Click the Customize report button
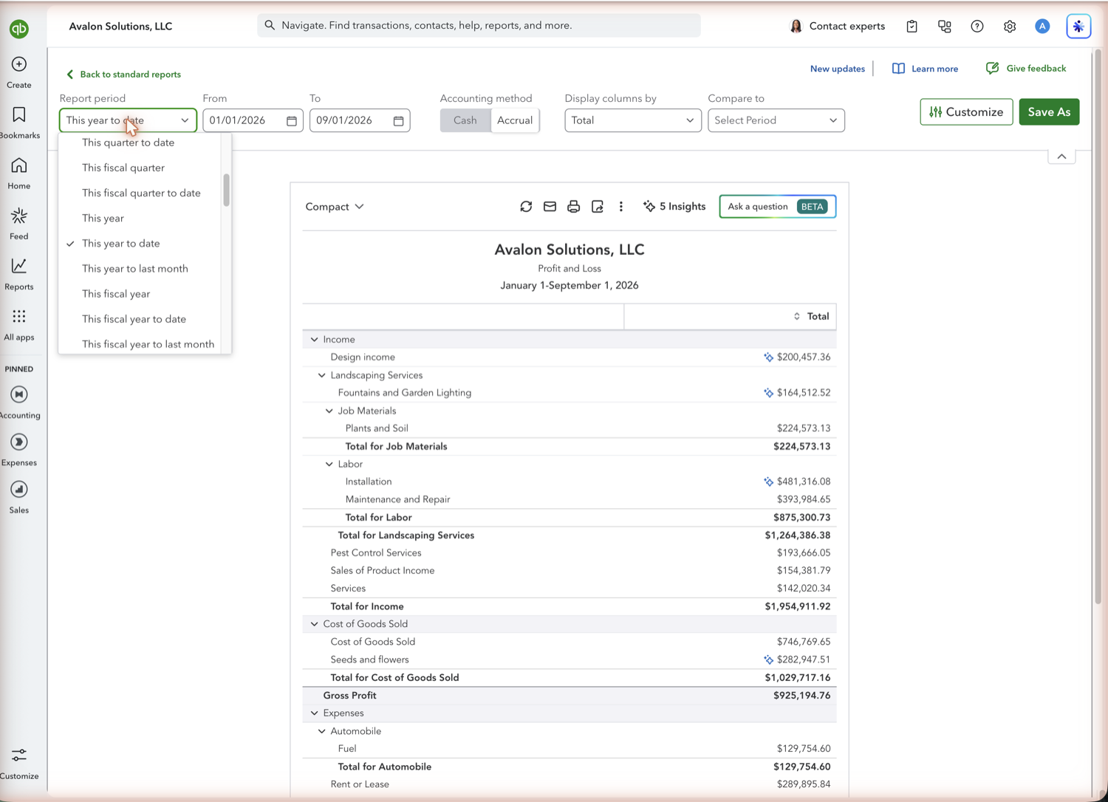Screen dimensions: 1108x802 pyautogui.click(x=966, y=112)
